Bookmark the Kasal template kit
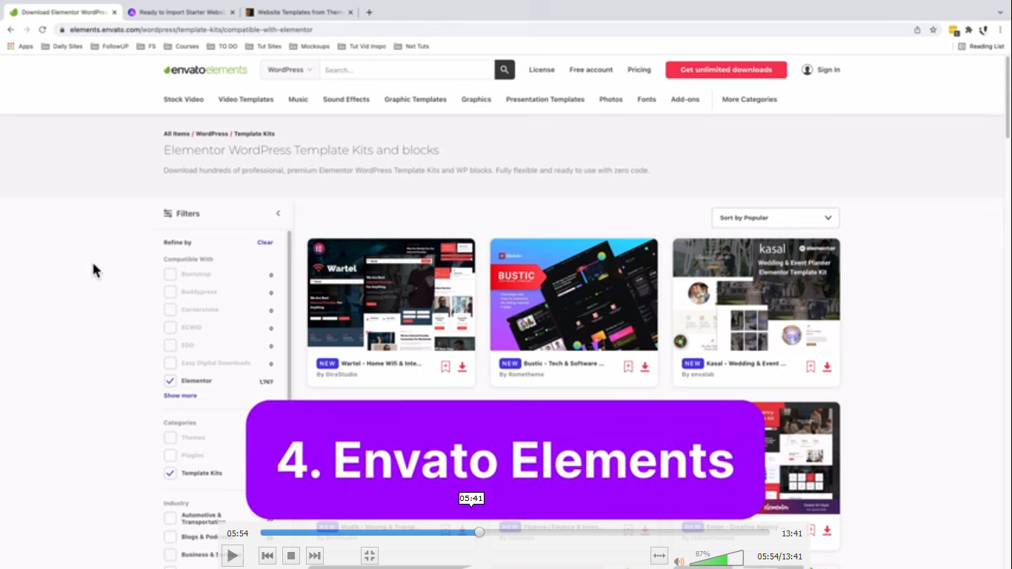The image size is (1012, 569). coord(810,367)
